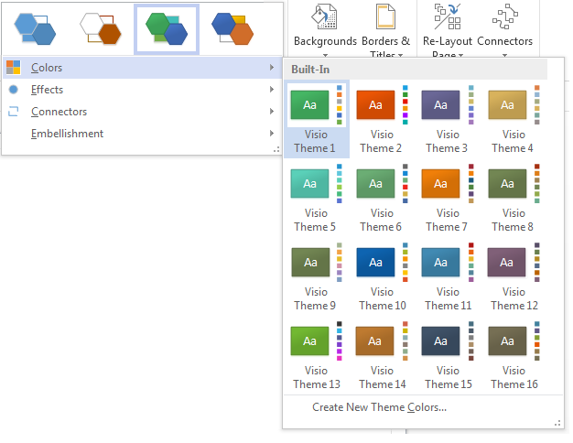Expand the Embellishment submenu arrow

272,133
